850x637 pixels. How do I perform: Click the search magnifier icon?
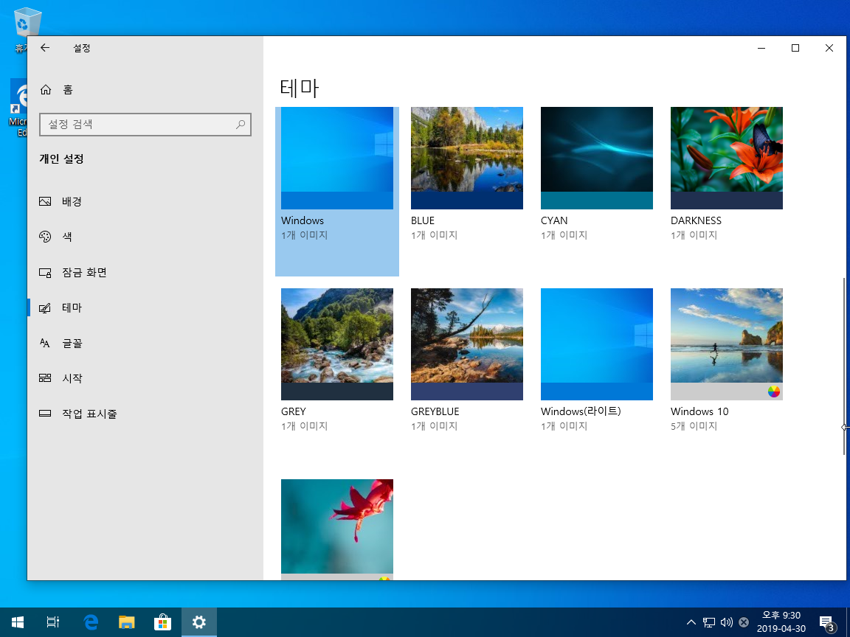(240, 125)
